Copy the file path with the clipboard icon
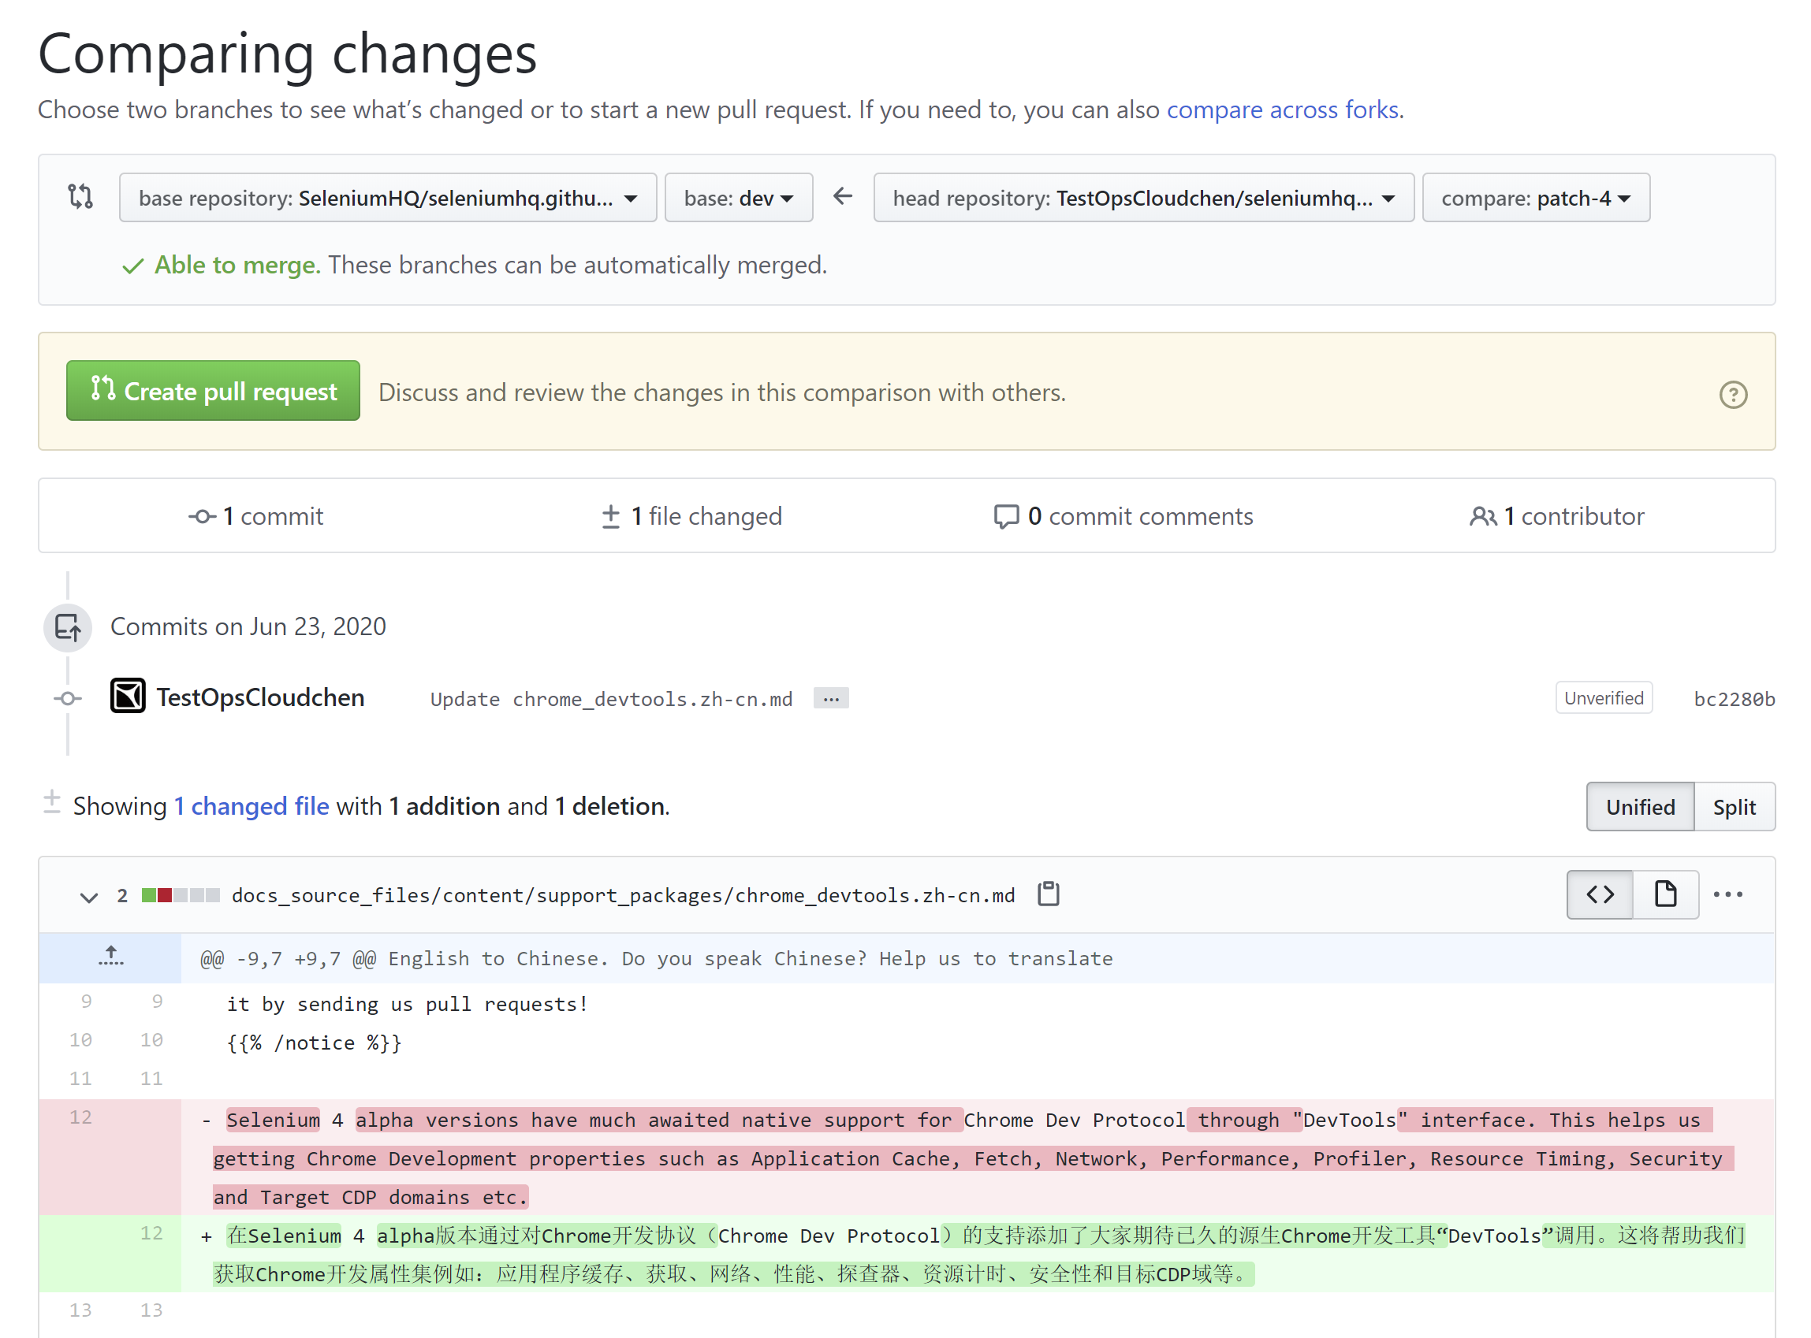Image resolution: width=1811 pixels, height=1338 pixels. click(x=1048, y=894)
